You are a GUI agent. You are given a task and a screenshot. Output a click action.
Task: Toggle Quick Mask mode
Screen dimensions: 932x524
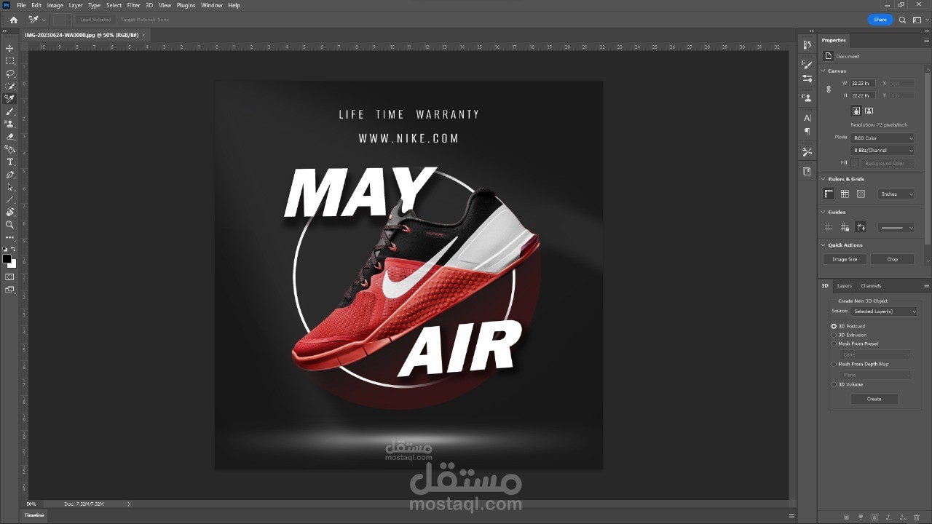tap(9, 277)
